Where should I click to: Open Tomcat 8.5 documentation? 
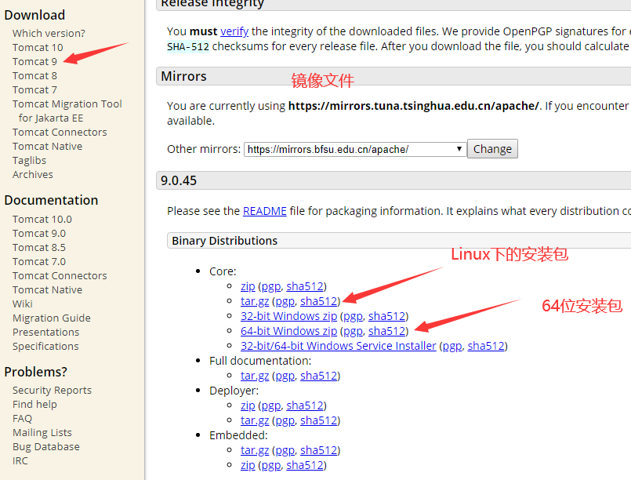coord(39,247)
